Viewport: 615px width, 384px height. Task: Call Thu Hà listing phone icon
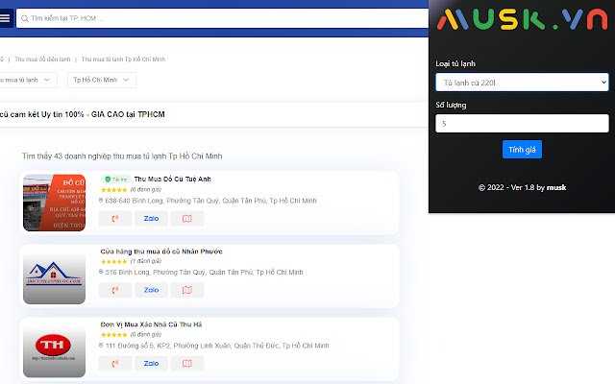[x=115, y=364]
